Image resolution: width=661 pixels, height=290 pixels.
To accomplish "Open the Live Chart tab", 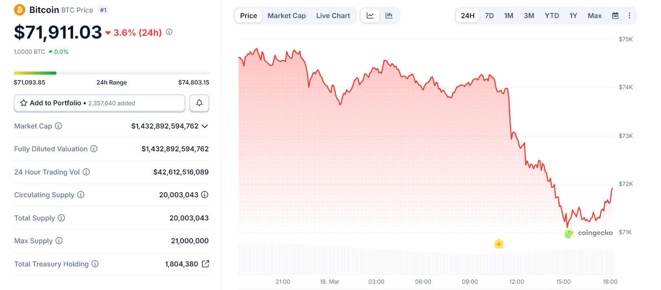I will click(333, 16).
